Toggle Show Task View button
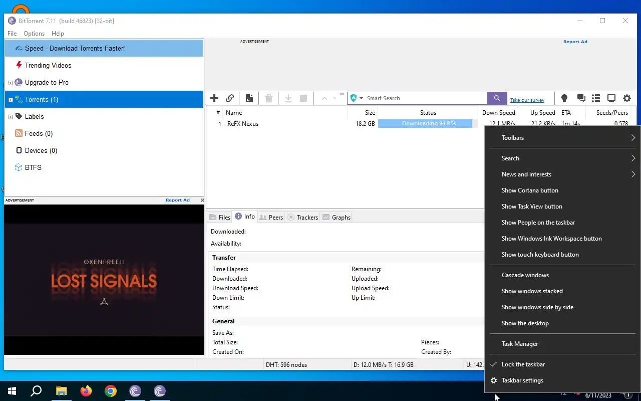This screenshot has width=641, height=401. [x=562, y=207]
